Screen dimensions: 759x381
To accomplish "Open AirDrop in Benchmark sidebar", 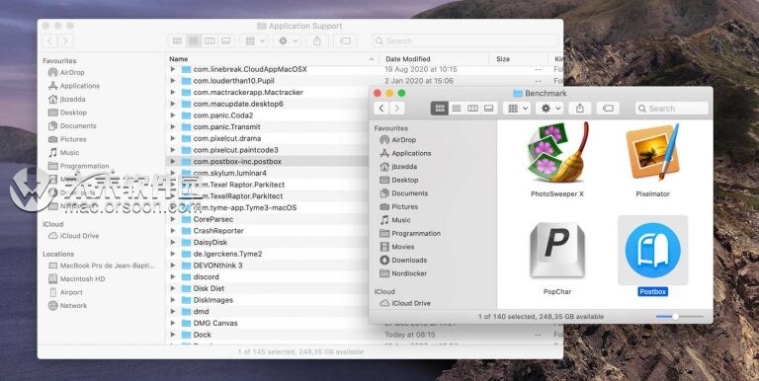I will pyautogui.click(x=403, y=140).
